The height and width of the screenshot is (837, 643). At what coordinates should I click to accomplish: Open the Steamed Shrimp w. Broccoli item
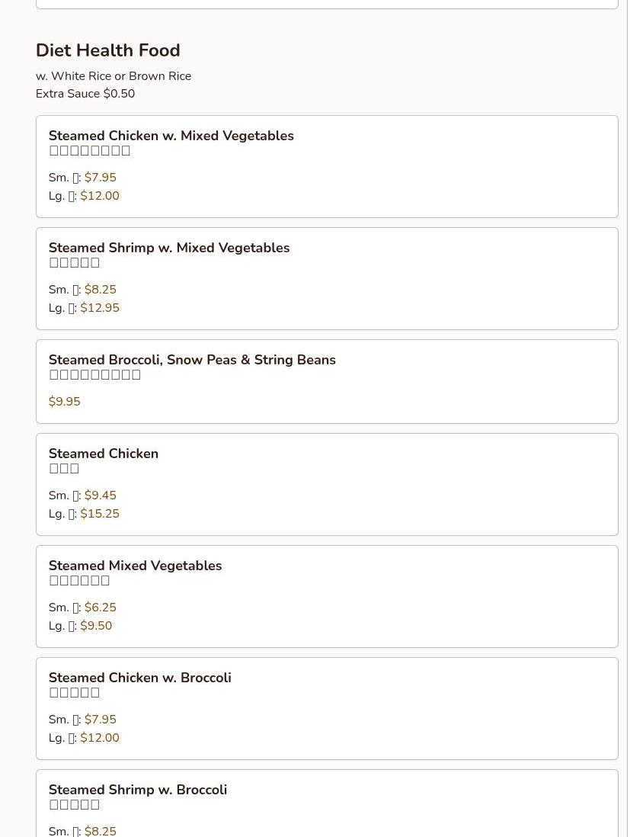point(137,790)
